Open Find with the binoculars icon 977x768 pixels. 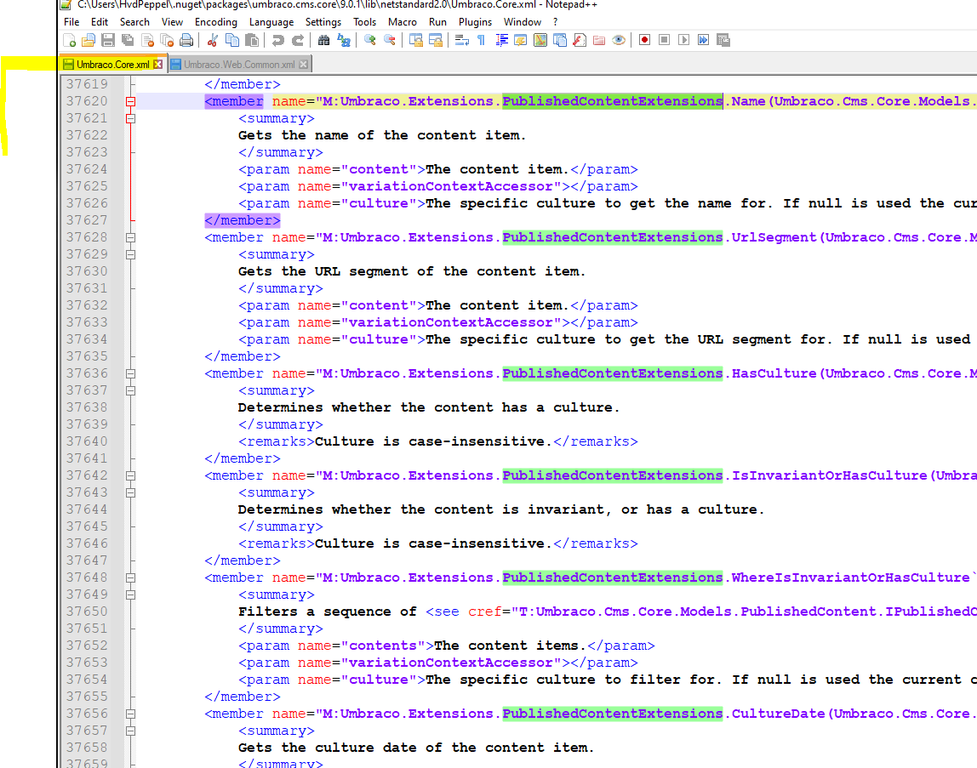pos(323,40)
